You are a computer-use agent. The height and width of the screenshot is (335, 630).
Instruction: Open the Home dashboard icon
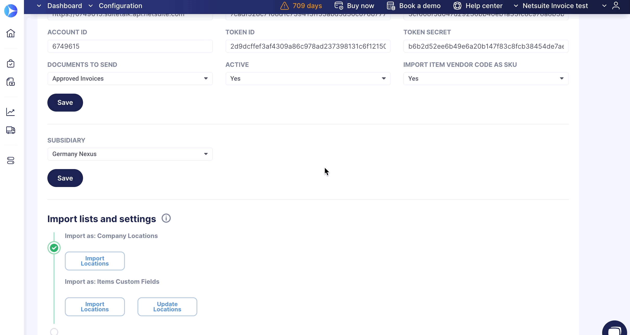(11, 33)
